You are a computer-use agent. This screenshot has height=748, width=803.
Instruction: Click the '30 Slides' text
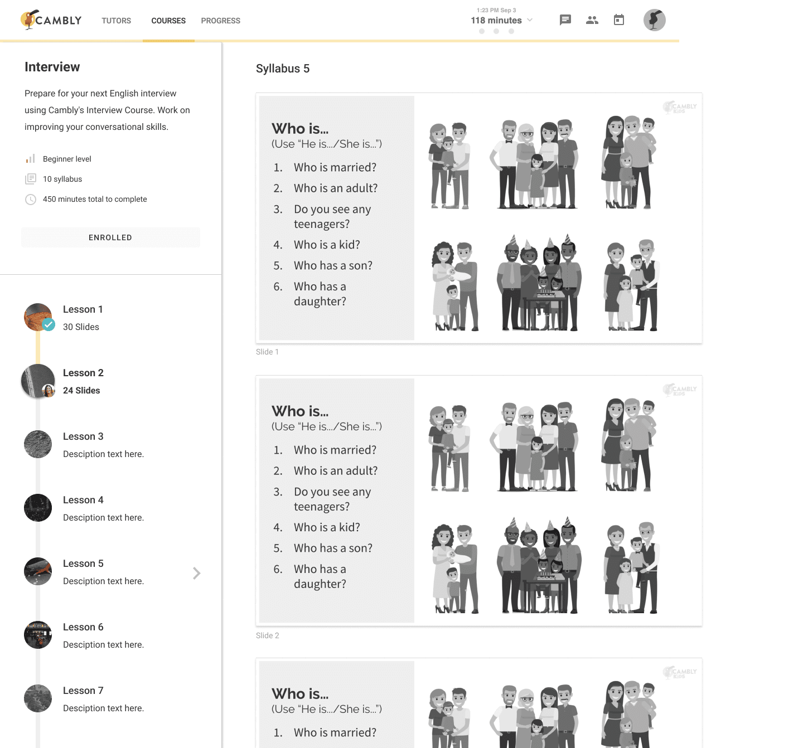click(81, 327)
